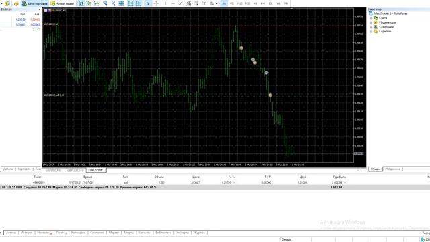Select the D1 timeframe button
Screen dimensions: 430x242
point(271,3)
